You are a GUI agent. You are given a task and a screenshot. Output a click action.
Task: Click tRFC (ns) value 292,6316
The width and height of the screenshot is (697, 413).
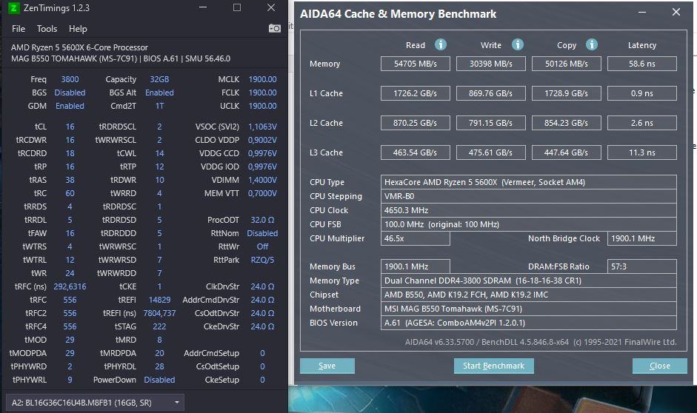(70, 286)
